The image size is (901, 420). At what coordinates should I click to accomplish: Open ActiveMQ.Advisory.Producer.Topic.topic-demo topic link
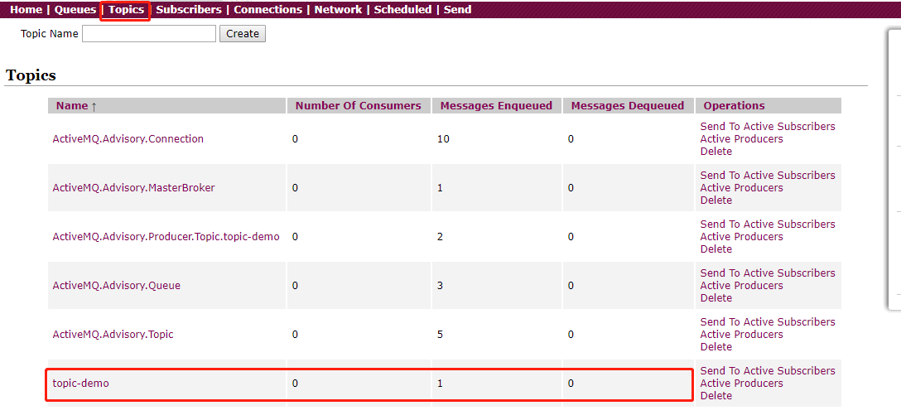(x=166, y=237)
